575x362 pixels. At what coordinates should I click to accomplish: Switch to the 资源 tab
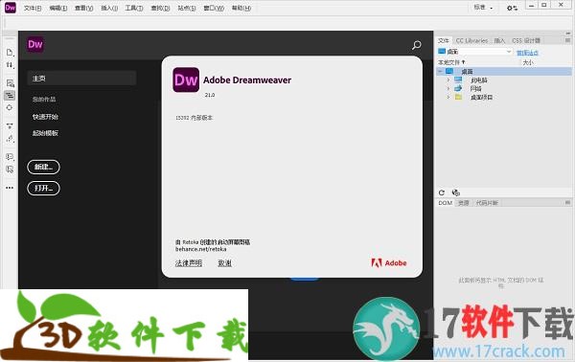(x=464, y=203)
